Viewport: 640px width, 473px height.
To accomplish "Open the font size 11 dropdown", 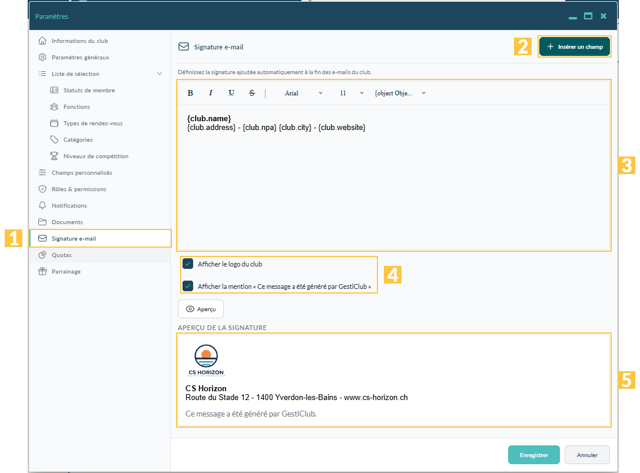I will (x=351, y=93).
